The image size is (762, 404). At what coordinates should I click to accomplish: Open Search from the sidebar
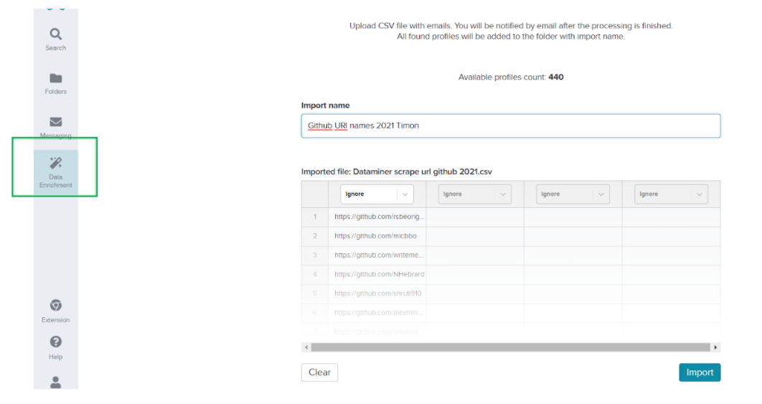(55, 39)
